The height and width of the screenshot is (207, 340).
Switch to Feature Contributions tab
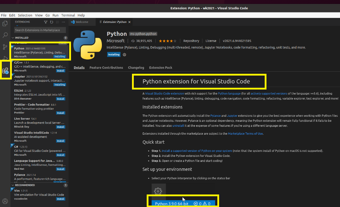coord(106,68)
